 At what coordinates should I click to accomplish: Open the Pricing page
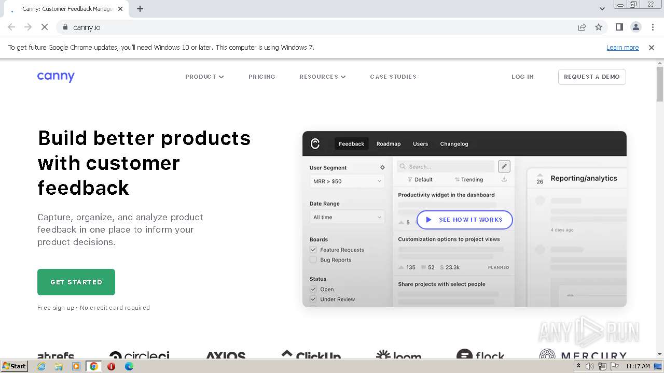[x=262, y=77]
